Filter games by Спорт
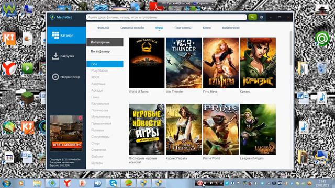 click(x=95, y=143)
